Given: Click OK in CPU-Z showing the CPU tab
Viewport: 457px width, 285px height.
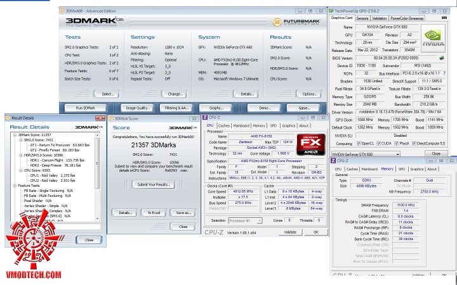Looking at the screenshot, I should click(316, 232).
